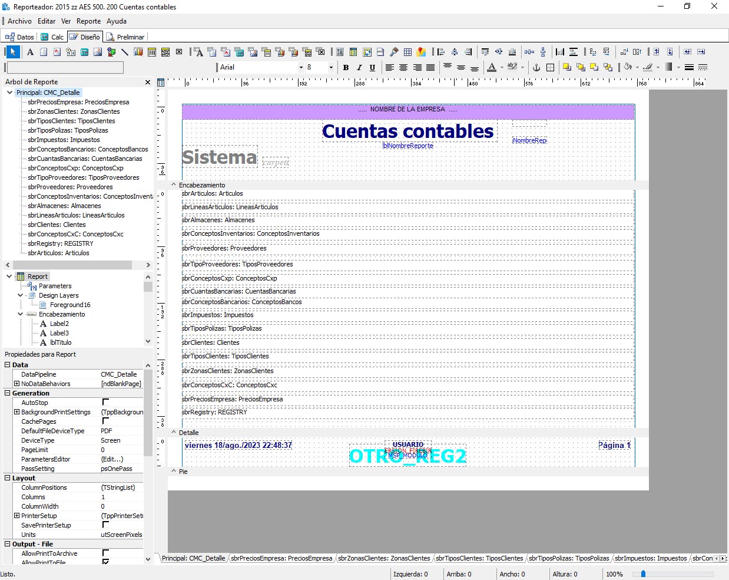
Task: Pick the Label text tool
Action: coord(30,52)
